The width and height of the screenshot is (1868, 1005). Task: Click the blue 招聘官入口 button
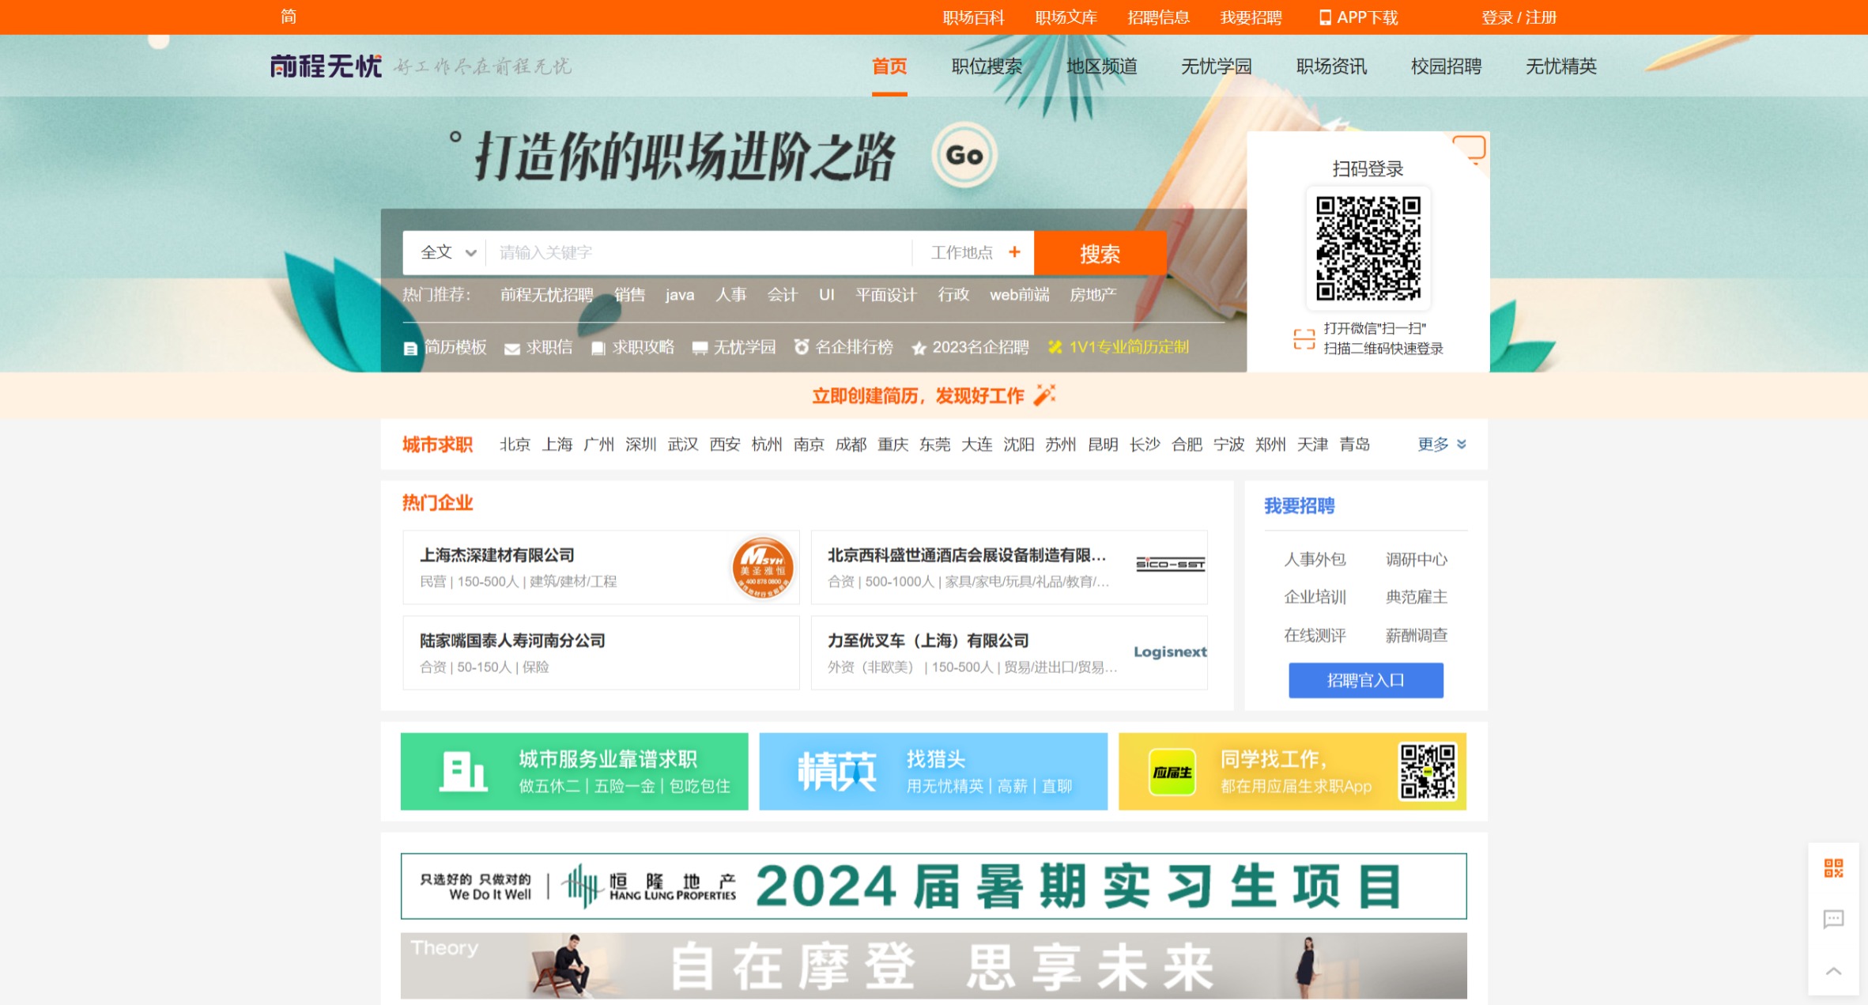pos(1365,680)
